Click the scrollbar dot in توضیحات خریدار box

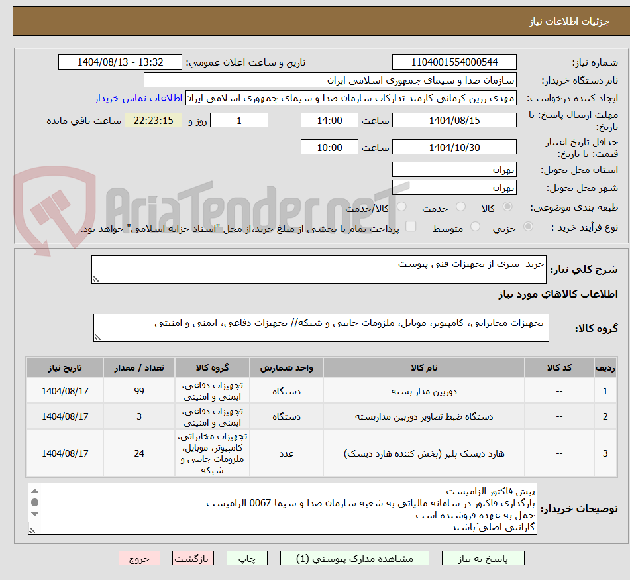[34, 502]
